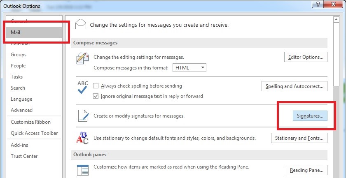Click the stationery ABC letters icon
The width and height of the screenshot is (346, 178).
(82, 138)
